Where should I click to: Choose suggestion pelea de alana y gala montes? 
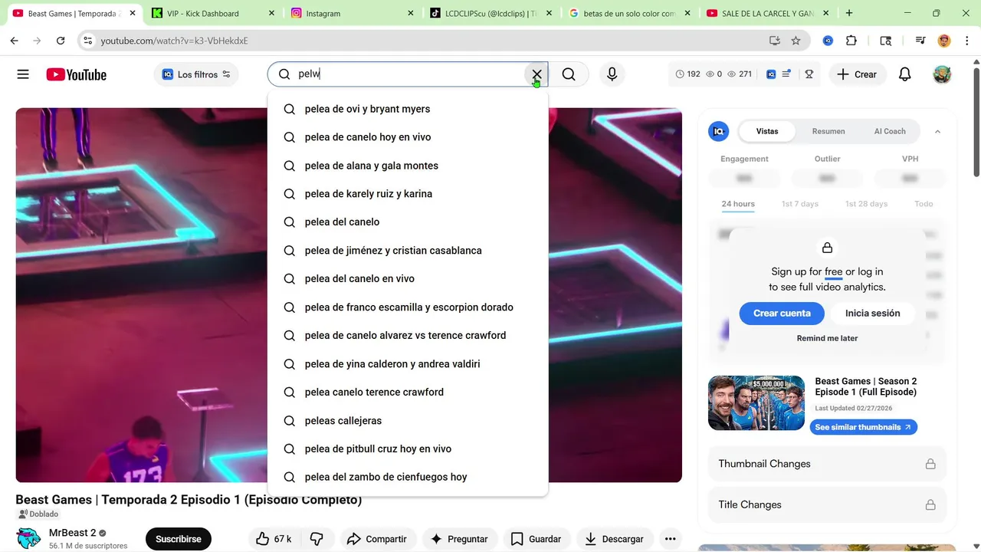pos(408,166)
